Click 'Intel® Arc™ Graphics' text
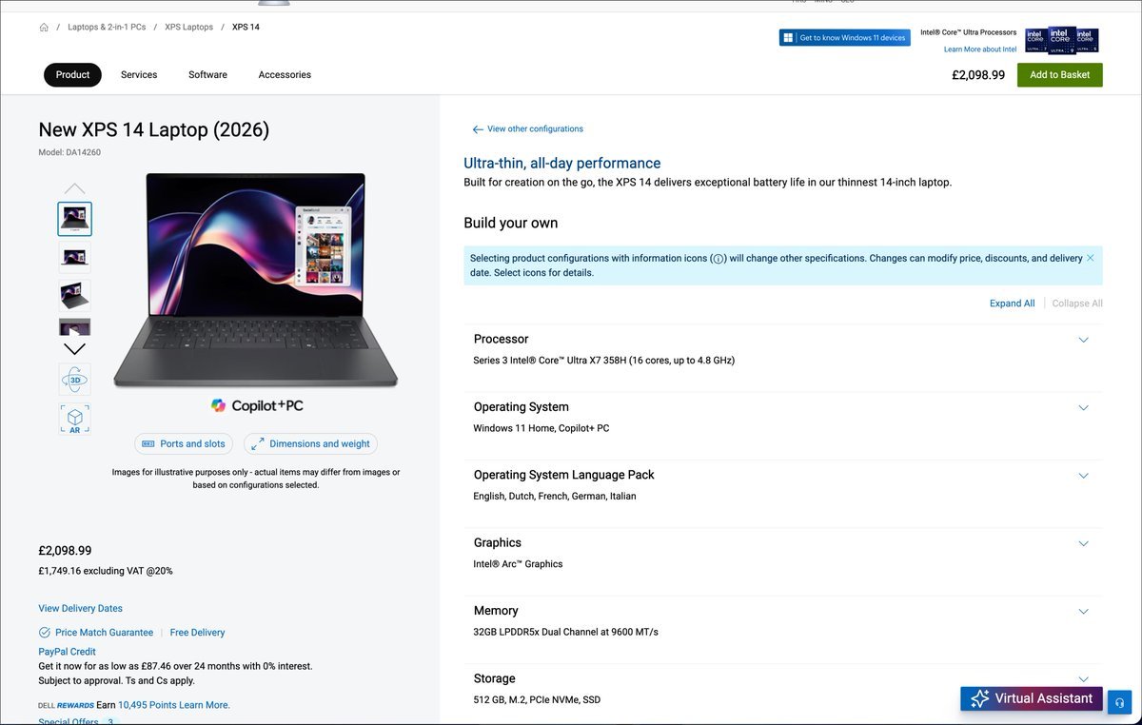 [518, 564]
